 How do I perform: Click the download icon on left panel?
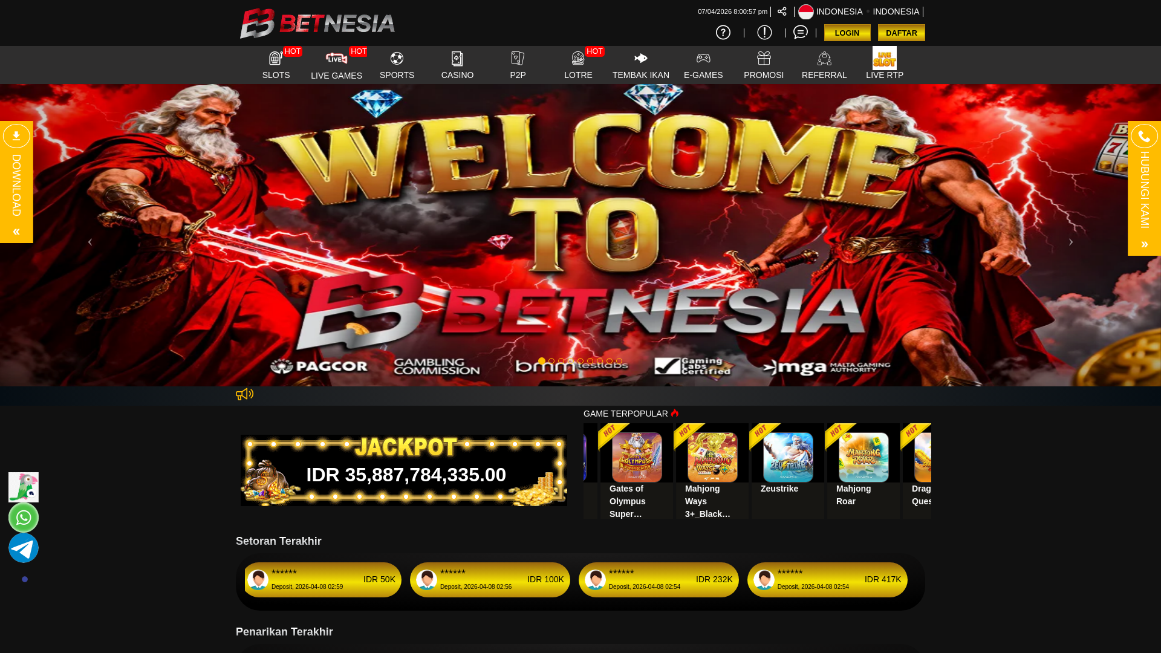[x=16, y=136]
